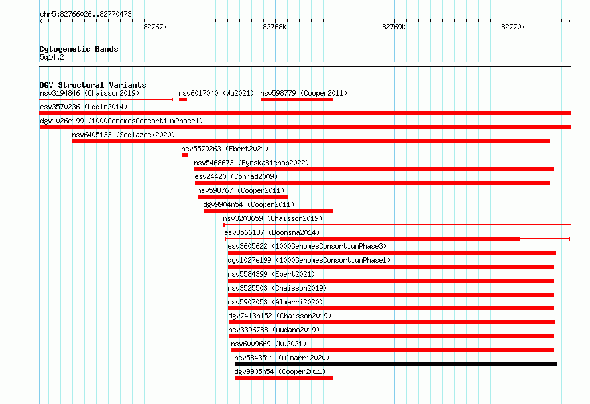
Task: Click the black nsv5843511 variant bar
Action: (x=396, y=364)
